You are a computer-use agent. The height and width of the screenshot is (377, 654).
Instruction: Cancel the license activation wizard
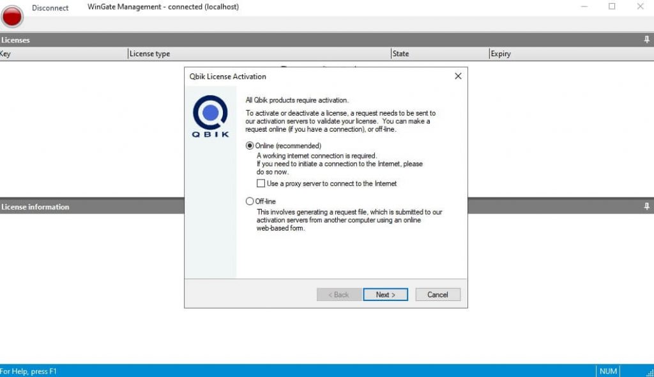437,295
